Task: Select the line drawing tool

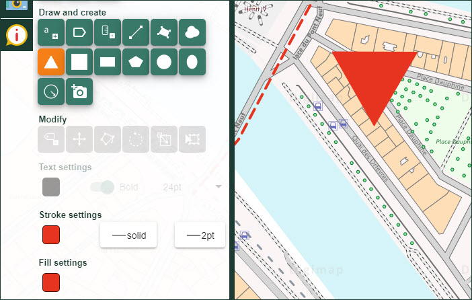Action: click(x=136, y=32)
